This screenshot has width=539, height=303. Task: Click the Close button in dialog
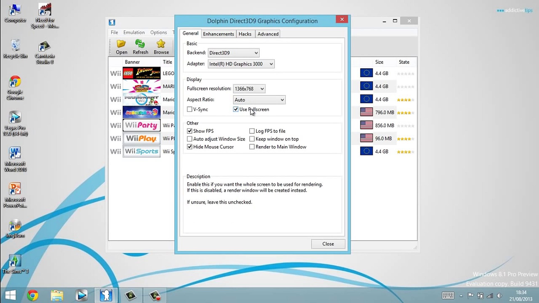coord(328,244)
